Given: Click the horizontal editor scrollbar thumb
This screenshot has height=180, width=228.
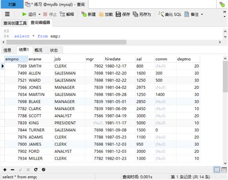Looking at the screenshot, I should (66, 42).
